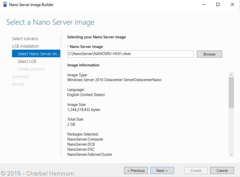Cancel the wizard

tap(222, 170)
